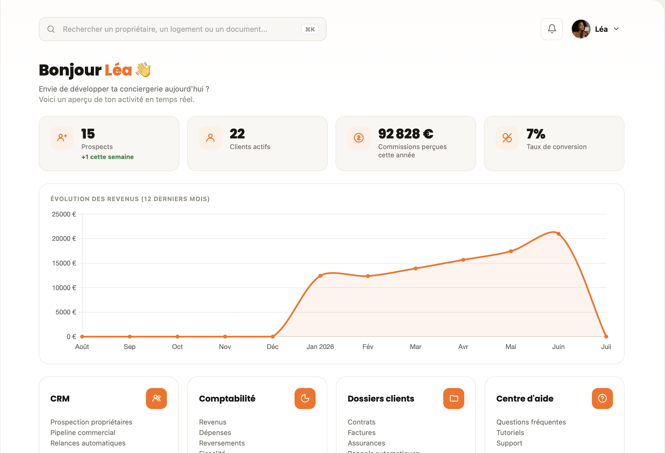The height and width of the screenshot is (453, 665).
Task: Click the Déc data point on chart
Action: click(273, 336)
